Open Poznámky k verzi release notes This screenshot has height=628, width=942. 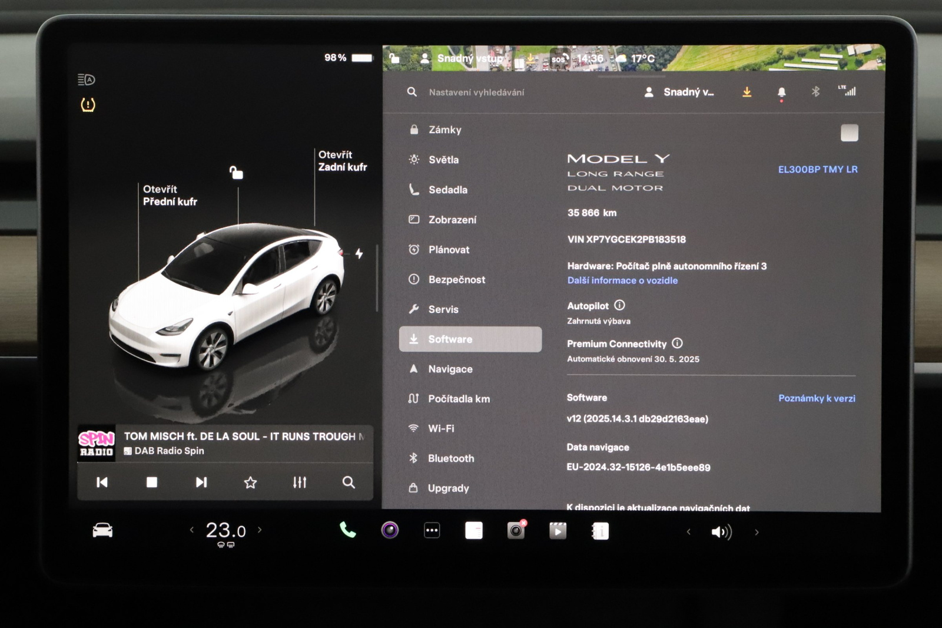pos(817,398)
